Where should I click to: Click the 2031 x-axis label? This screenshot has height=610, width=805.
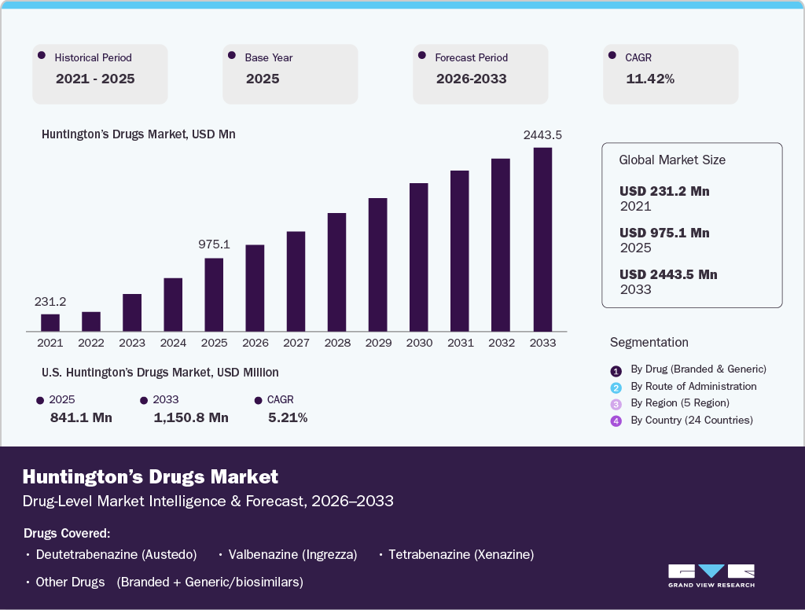tap(461, 343)
